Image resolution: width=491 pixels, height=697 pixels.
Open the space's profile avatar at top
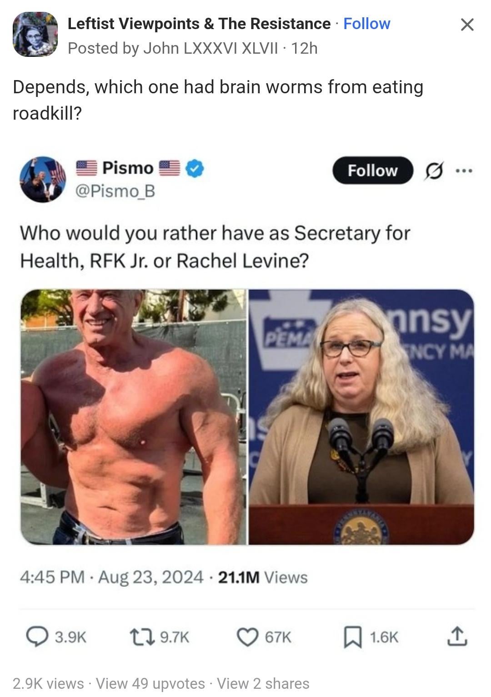(35, 35)
